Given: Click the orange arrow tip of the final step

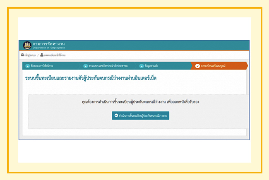Looking at the screenshot, I should (246, 66).
